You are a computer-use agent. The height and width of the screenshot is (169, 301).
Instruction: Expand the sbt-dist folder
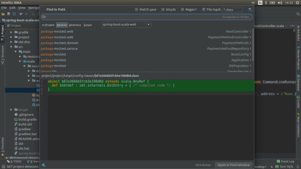point(11,42)
